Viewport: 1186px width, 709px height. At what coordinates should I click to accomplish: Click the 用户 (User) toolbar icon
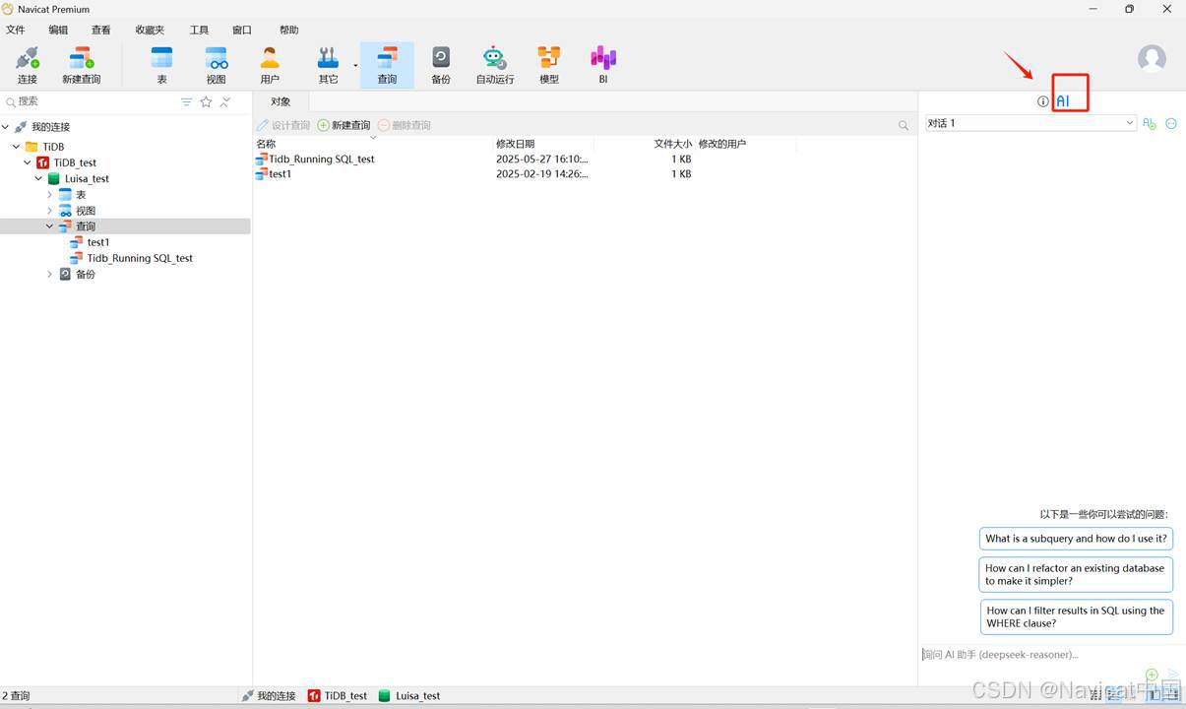pos(270,65)
